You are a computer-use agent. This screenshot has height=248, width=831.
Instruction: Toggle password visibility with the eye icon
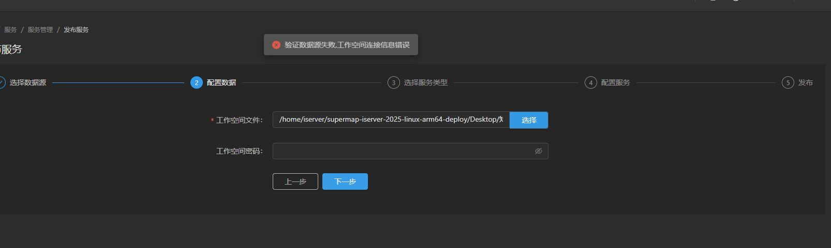[x=538, y=151]
